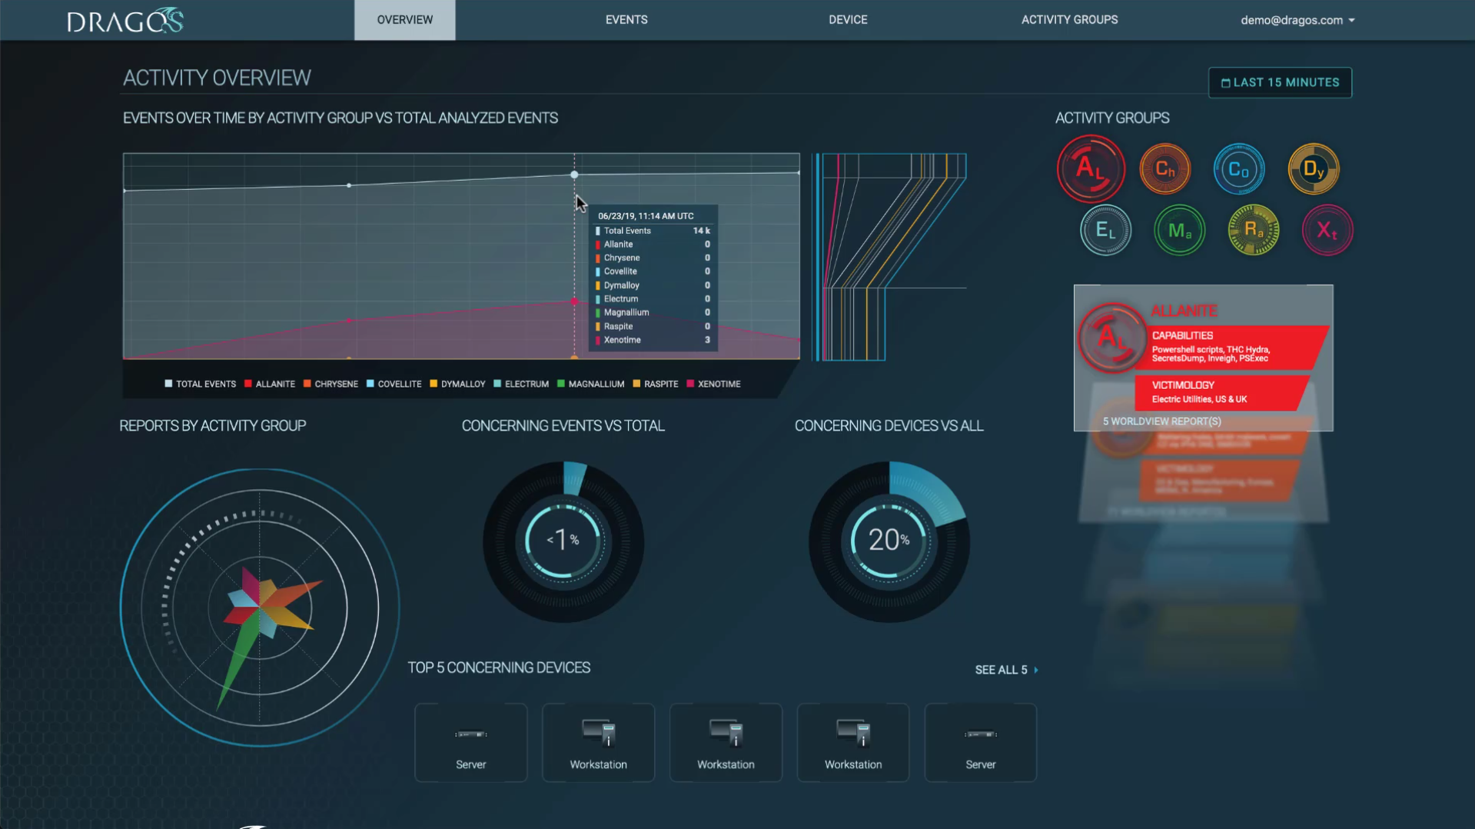Toggle Electrum series in chart legend

[520, 384]
